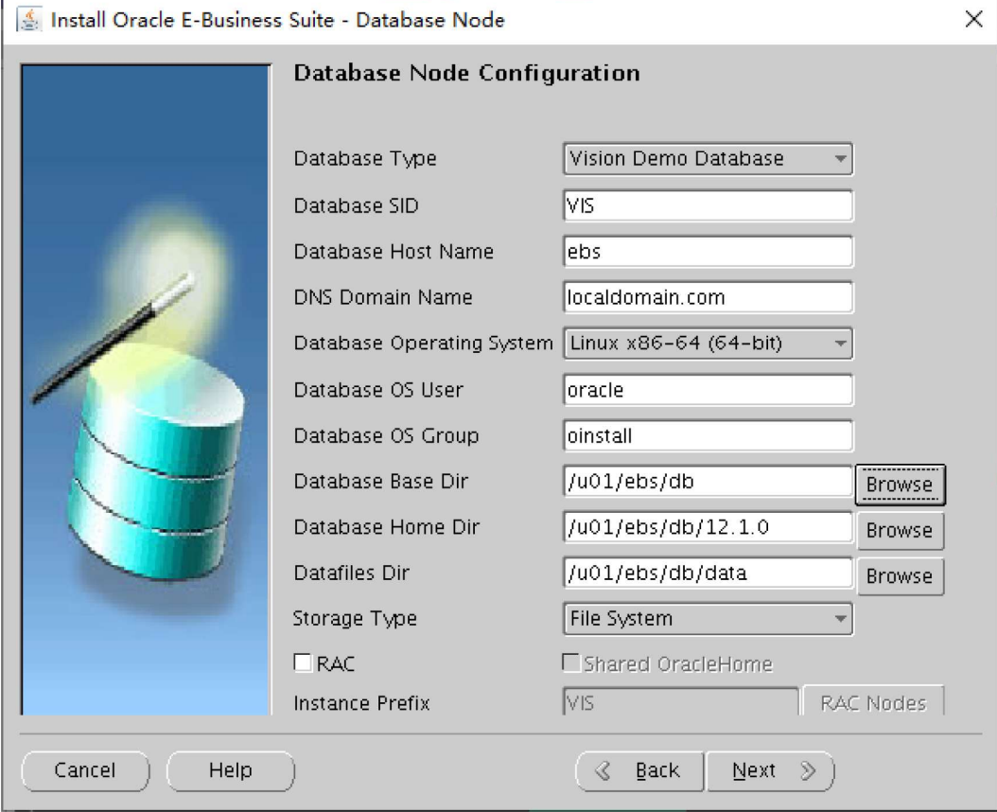
Task: Proceed with the Next button
Action: pyautogui.click(x=770, y=770)
